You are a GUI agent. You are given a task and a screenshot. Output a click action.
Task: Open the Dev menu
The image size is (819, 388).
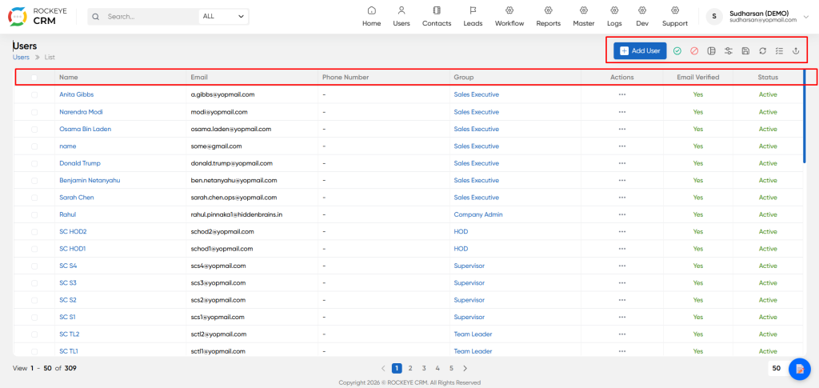[642, 17]
